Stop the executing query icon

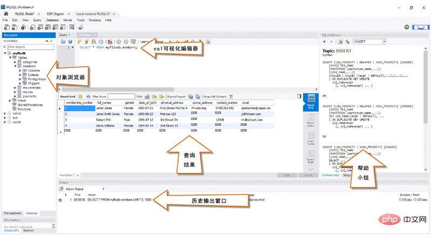(x=101, y=41)
